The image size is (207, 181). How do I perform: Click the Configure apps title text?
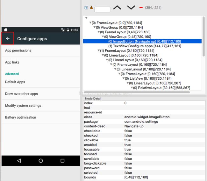[32, 39]
